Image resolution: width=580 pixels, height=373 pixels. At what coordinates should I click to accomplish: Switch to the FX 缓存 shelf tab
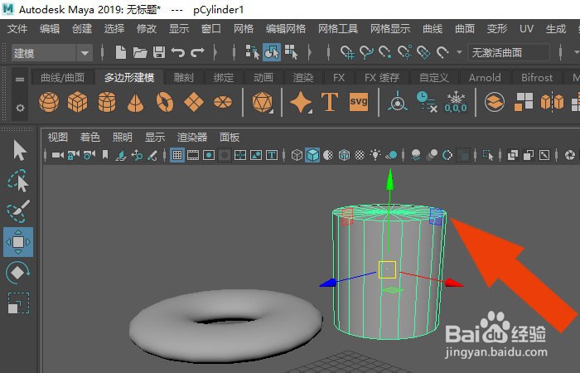[382, 78]
